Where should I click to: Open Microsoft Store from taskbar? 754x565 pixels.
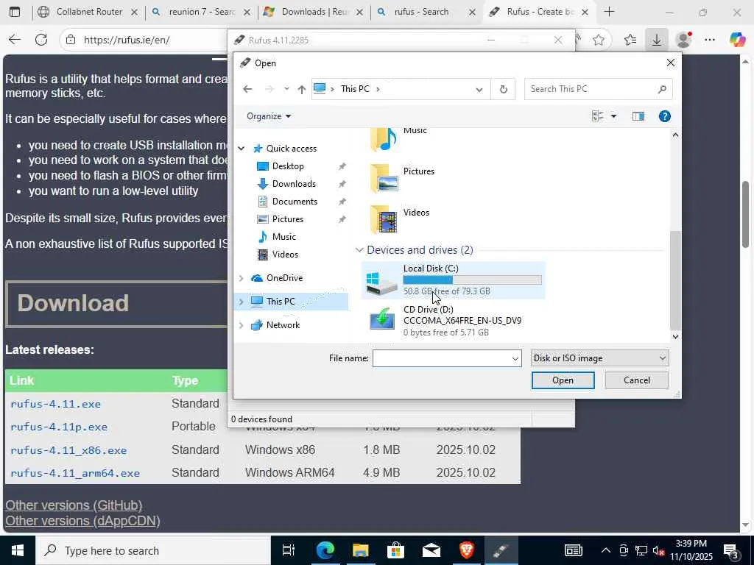(x=395, y=550)
